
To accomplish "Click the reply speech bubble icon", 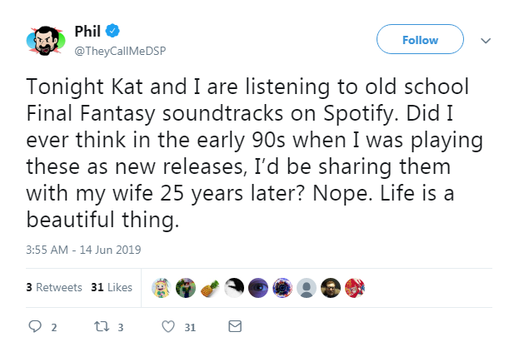I will point(35,326).
